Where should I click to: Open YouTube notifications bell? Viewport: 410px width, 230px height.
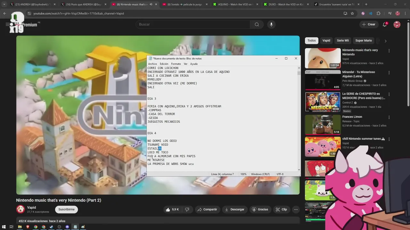tap(385, 24)
